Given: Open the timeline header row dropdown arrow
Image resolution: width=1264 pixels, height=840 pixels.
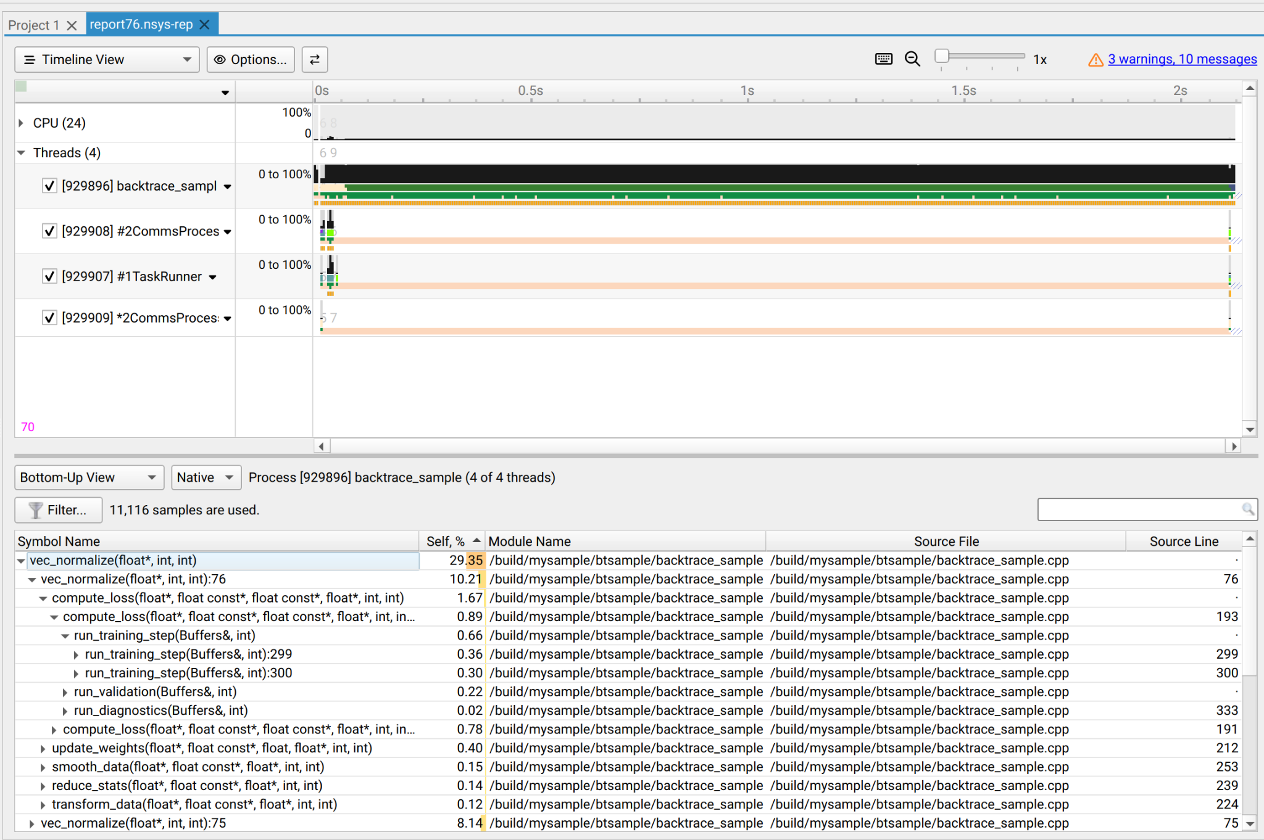Looking at the screenshot, I should click(225, 93).
